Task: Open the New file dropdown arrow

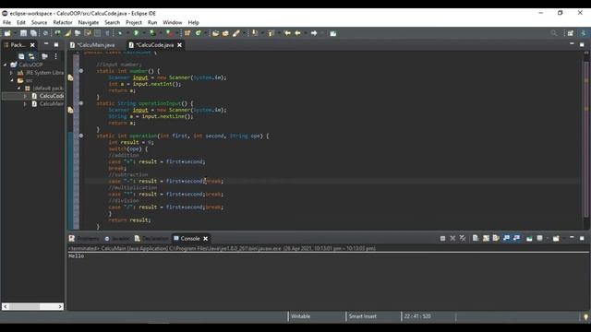Action: 14,33
